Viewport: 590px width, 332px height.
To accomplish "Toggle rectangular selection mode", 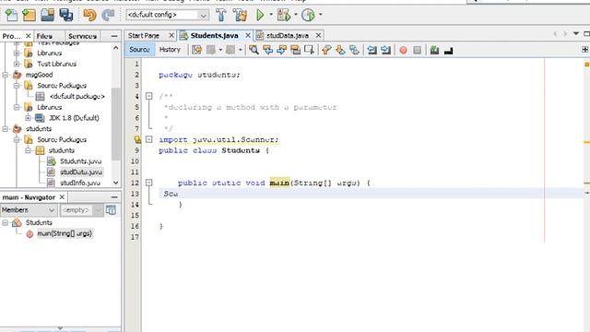I will pyautogui.click(x=310, y=50).
